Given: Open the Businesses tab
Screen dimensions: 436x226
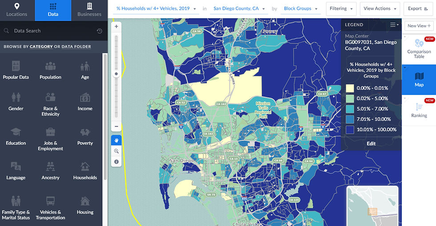Looking at the screenshot, I should [89, 10].
